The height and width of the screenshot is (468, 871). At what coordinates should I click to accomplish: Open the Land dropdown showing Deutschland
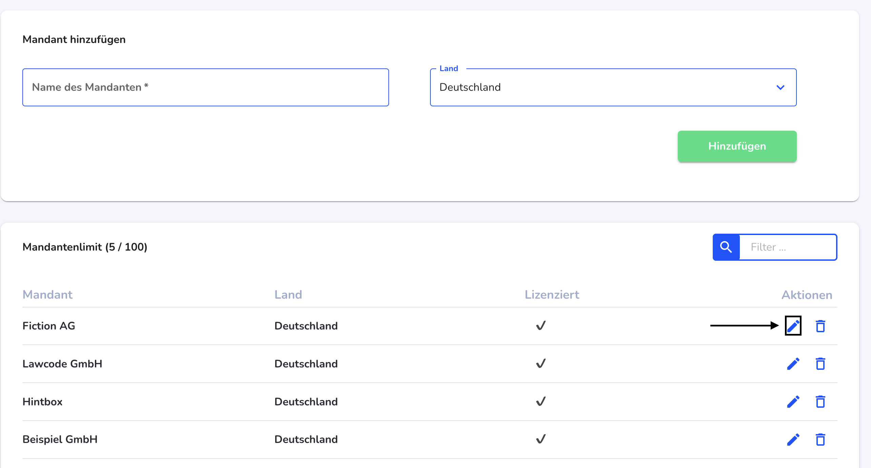(613, 87)
